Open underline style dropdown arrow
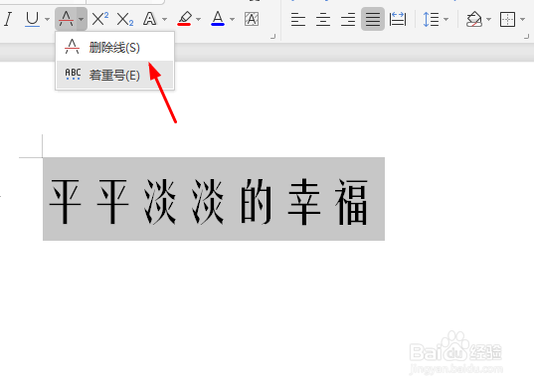Screen dimensions: 534x388 (x=47, y=19)
